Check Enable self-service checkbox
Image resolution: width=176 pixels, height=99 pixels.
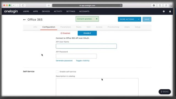coord(57,71)
